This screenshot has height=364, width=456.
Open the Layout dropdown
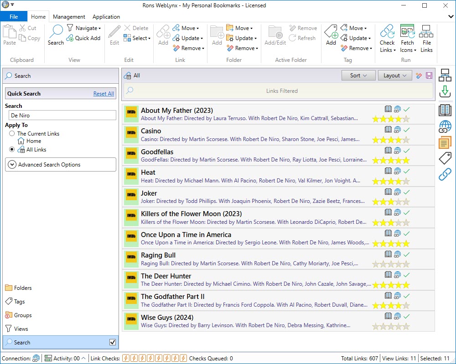395,76
